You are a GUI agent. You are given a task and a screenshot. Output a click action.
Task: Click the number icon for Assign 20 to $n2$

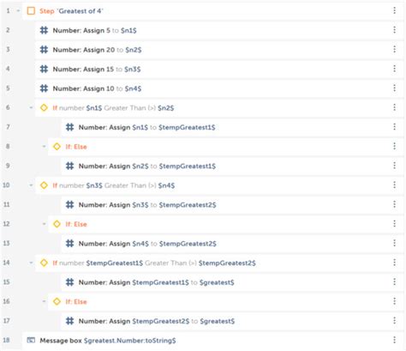click(44, 50)
